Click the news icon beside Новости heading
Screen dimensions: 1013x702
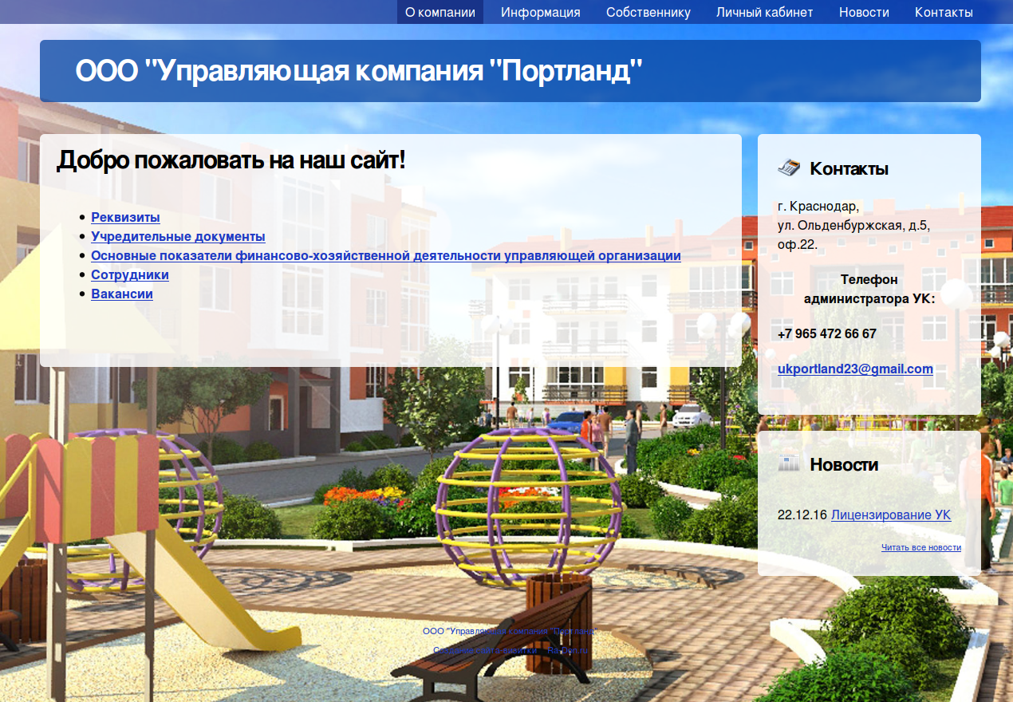tap(788, 463)
